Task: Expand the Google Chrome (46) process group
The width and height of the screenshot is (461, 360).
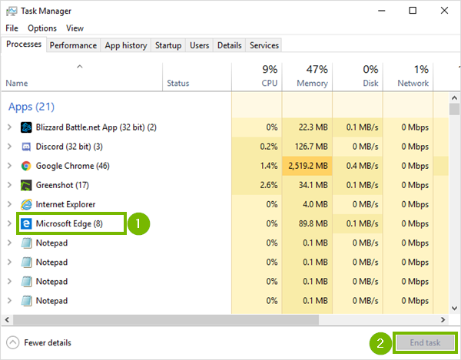Action: [9, 166]
